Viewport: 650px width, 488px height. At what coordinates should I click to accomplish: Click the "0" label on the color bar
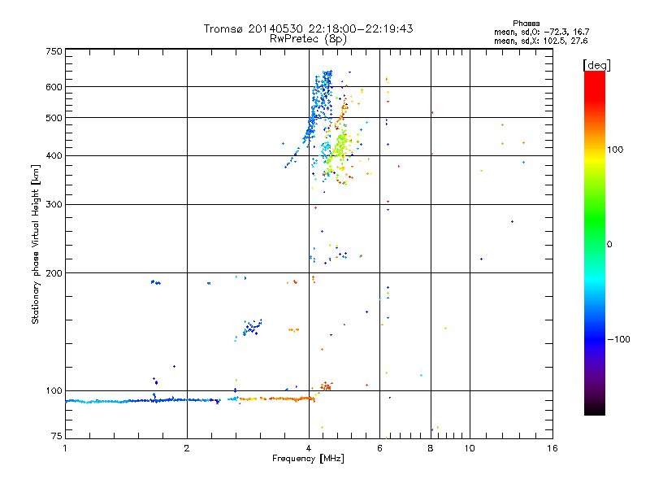609,245
